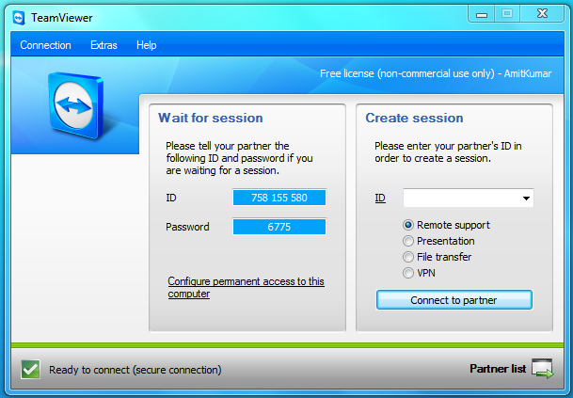Open the Connection menu
The height and width of the screenshot is (398, 573).
[x=46, y=45]
